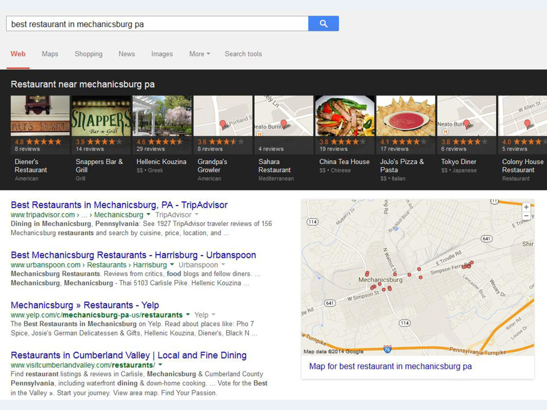This screenshot has width=547, height=410.
Task: Open Hellenic Kouzina photo thumbnail
Action: [x=162, y=116]
